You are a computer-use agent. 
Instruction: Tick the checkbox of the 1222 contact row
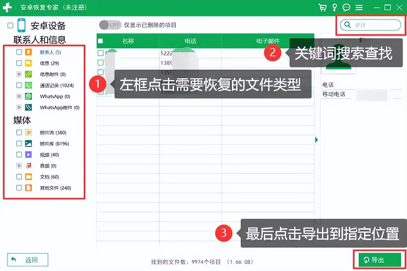[x=100, y=53]
